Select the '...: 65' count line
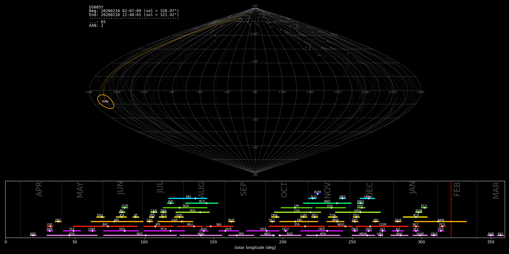Image resolution: width=509 pixels, height=254 pixels. click(97, 22)
